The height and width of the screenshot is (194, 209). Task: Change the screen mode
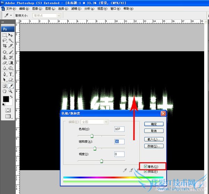pyautogui.click(x=8, y=116)
